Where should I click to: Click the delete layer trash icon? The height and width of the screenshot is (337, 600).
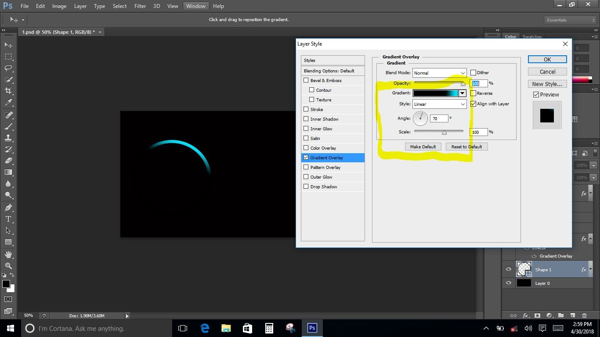[584, 315]
